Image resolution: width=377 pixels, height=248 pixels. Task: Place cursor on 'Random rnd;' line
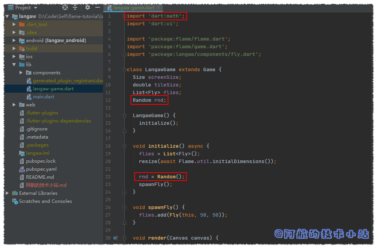(x=149, y=100)
